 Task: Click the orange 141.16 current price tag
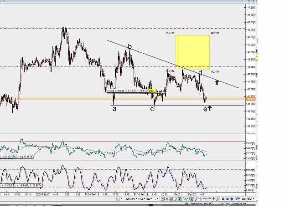tap(251, 99)
